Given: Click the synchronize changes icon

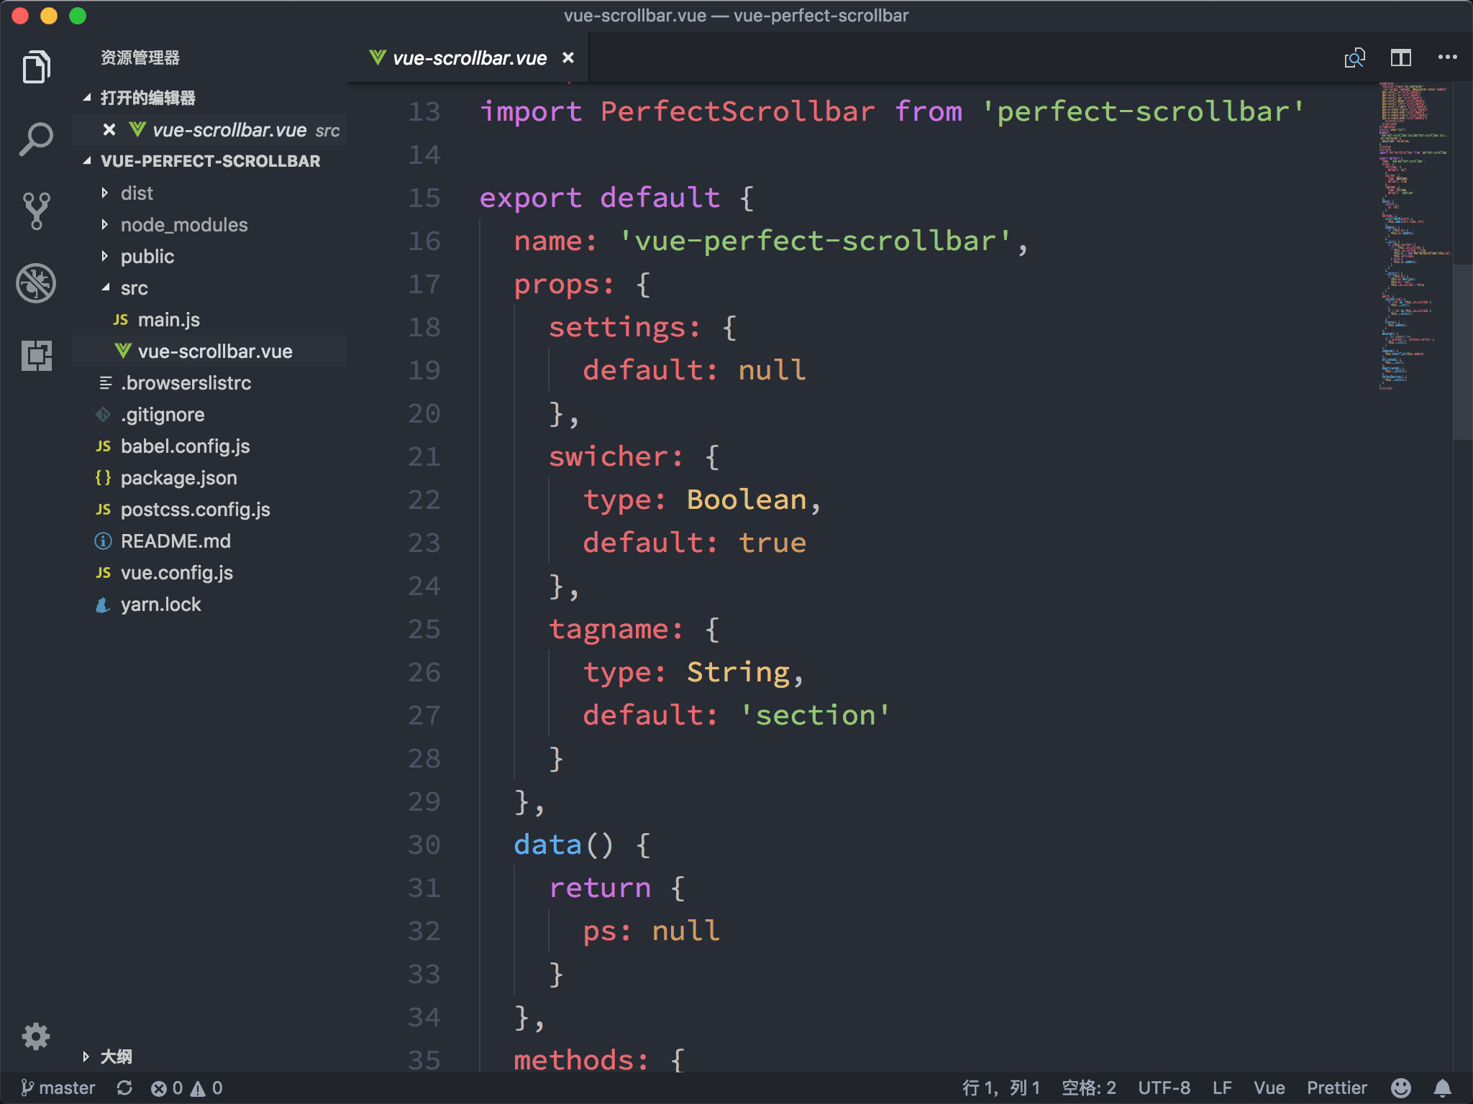Looking at the screenshot, I should (x=124, y=1087).
